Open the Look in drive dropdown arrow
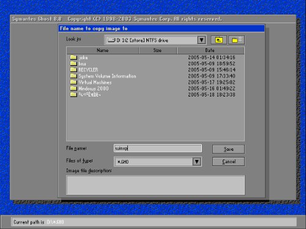Viewport: 306px width, 229px height. coord(201,40)
